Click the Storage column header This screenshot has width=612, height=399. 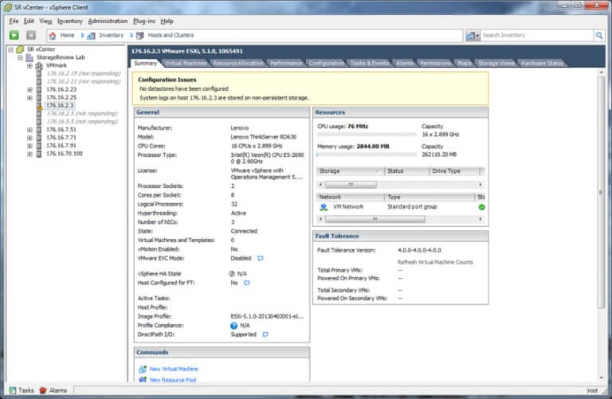tap(350, 171)
